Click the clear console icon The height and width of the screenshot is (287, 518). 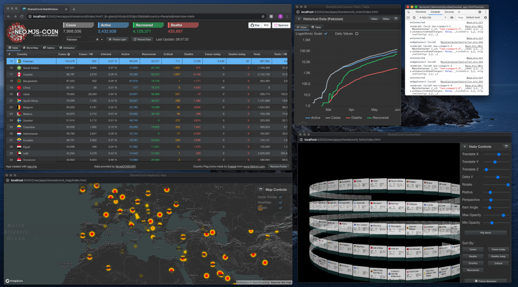pyautogui.click(x=414, y=17)
